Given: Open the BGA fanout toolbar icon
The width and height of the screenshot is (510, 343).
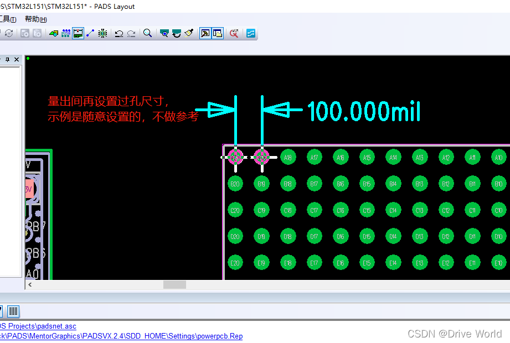Looking at the screenshot, I should [102, 33].
